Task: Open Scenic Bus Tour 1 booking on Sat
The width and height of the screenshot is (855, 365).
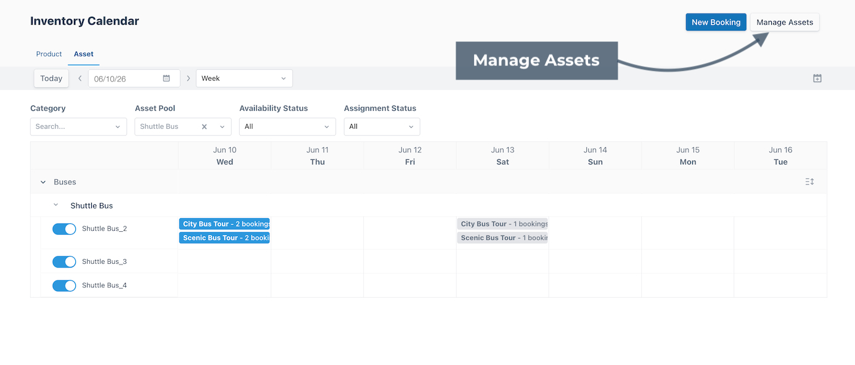Action: click(502, 237)
